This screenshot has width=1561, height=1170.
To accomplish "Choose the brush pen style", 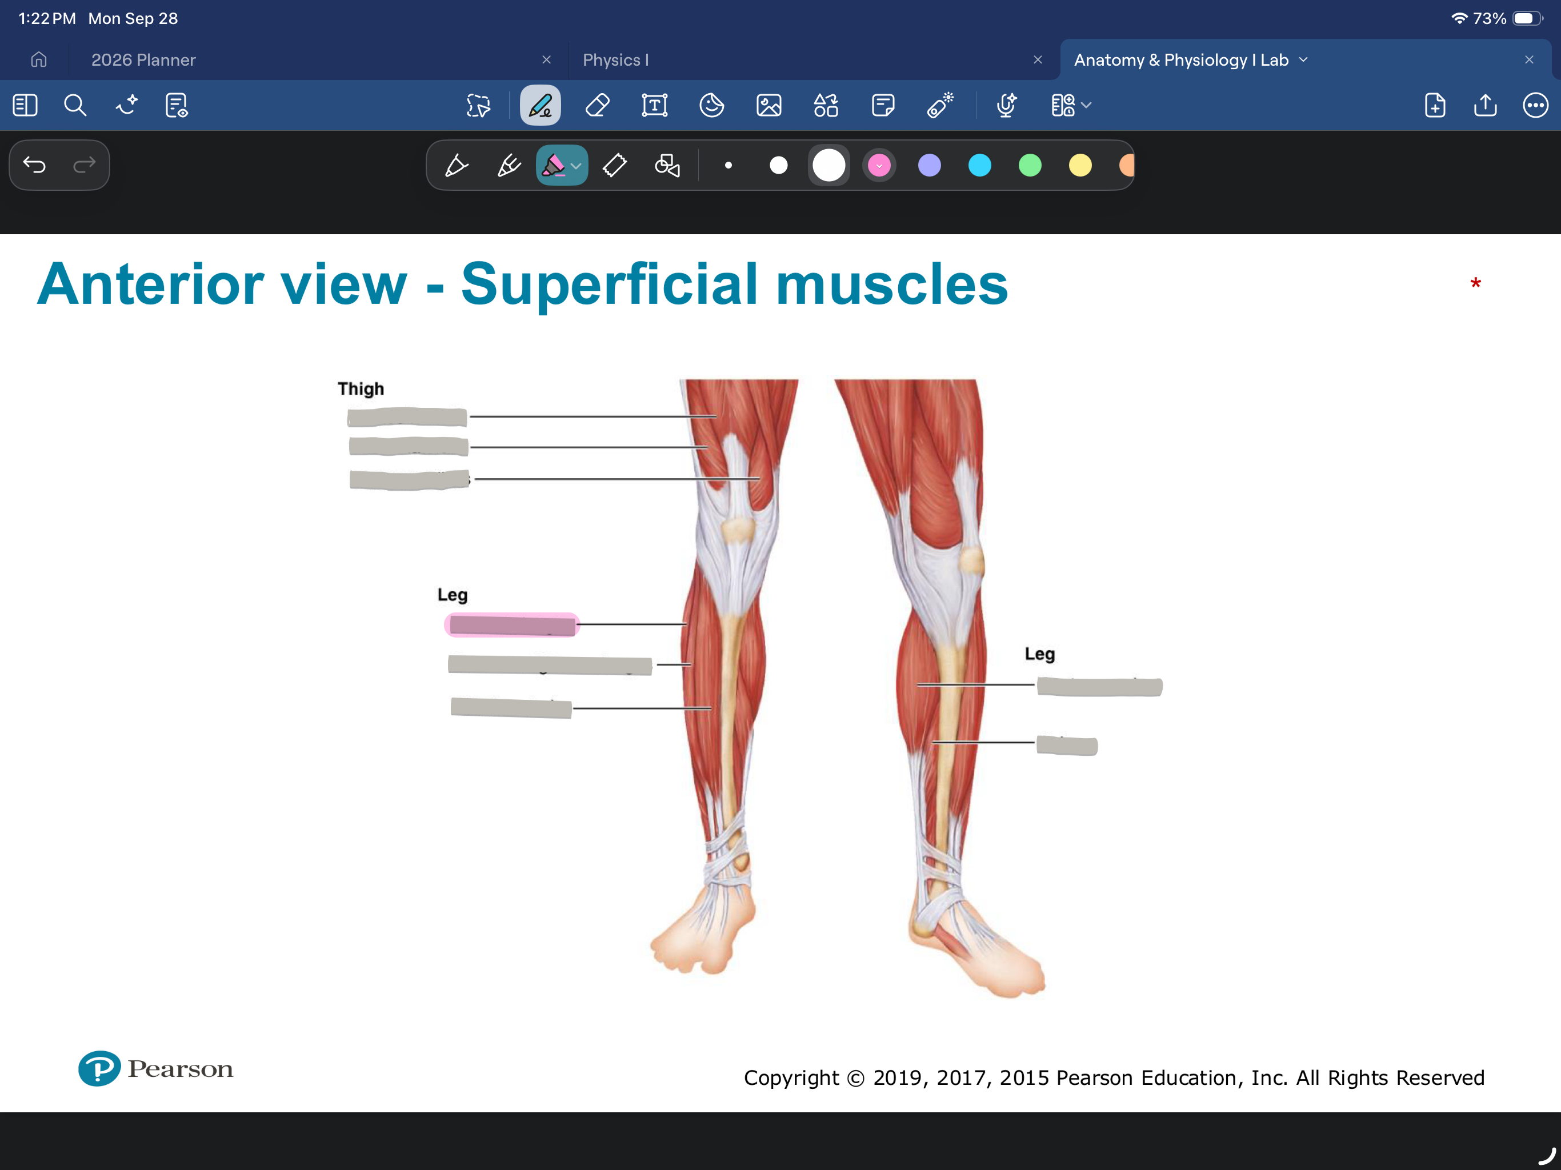I will click(509, 165).
